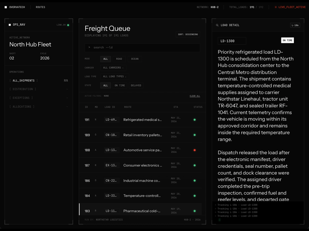Click the RUN BY: NORTHSTAR LOGISTICS footer
309x231 pixels.
click(x=104, y=220)
